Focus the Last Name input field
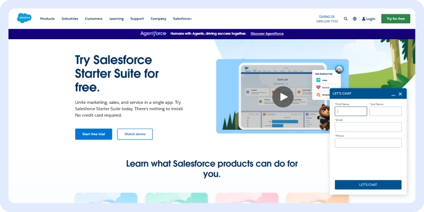 pos(385,111)
